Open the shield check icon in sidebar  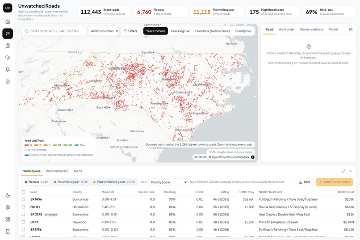click(x=8, y=81)
